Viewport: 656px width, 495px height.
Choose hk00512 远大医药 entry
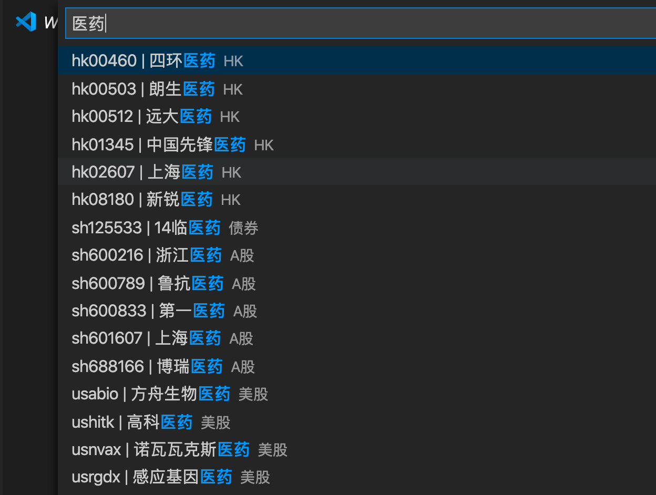(x=357, y=116)
